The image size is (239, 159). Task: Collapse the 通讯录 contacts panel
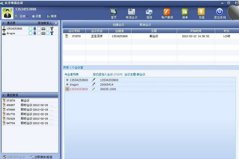tap(4, 23)
